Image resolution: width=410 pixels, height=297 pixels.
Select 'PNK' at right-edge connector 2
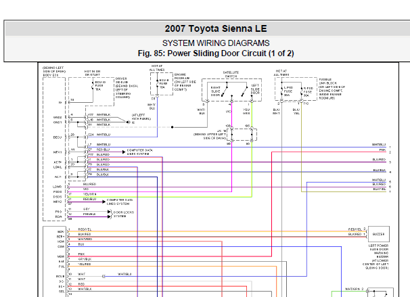point(382,150)
